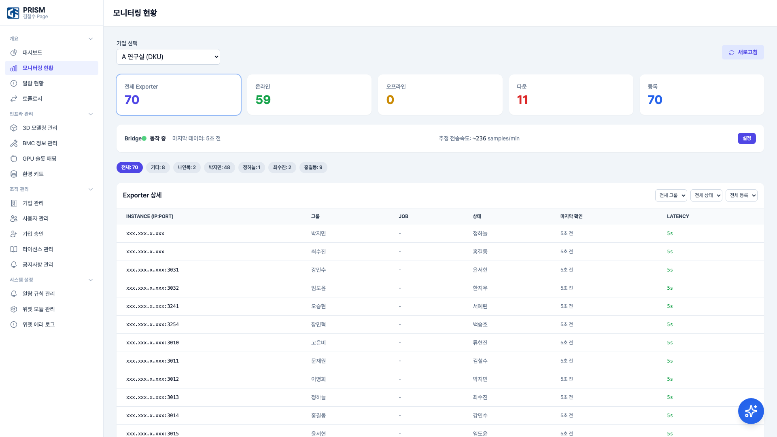Open 사용자 관리 page
This screenshot has height=437, width=777.
[x=51, y=218]
